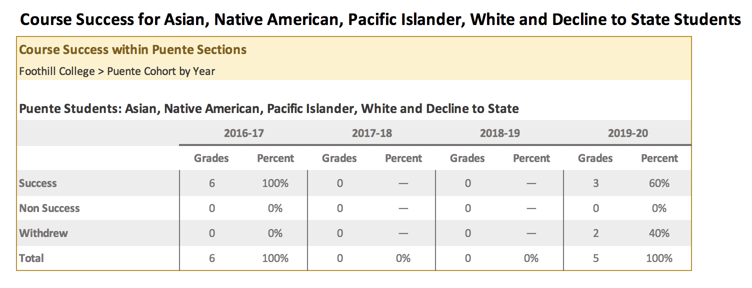Click the 2016-17 Success Grades value 6

pyautogui.click(x=211, y=183)
